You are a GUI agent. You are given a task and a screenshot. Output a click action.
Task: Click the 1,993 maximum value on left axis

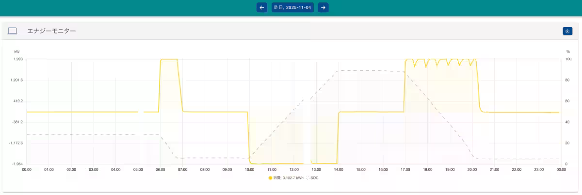coord(18,59)
